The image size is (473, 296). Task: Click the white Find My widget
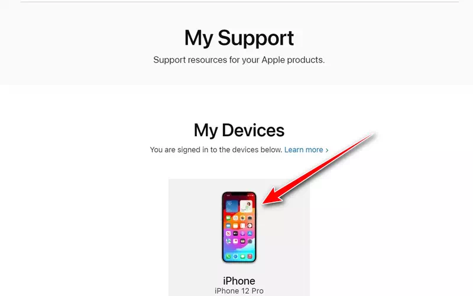[246, 206]
